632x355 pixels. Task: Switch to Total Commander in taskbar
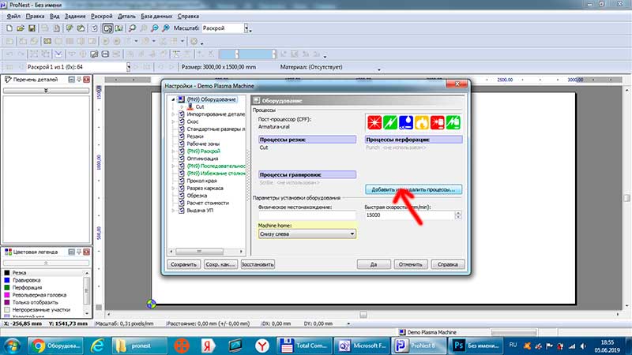click(304, 346)
